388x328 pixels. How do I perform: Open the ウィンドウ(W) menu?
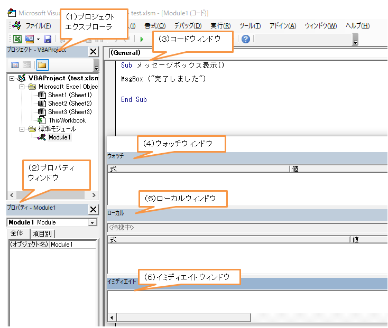[x=321, y=26]
